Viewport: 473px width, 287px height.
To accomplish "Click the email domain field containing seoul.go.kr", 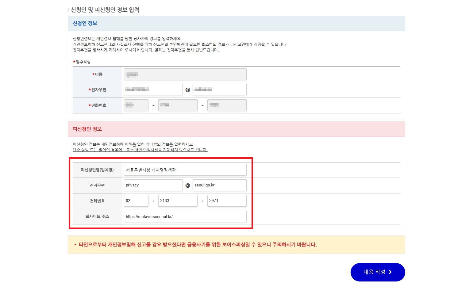I will point(219,185).
